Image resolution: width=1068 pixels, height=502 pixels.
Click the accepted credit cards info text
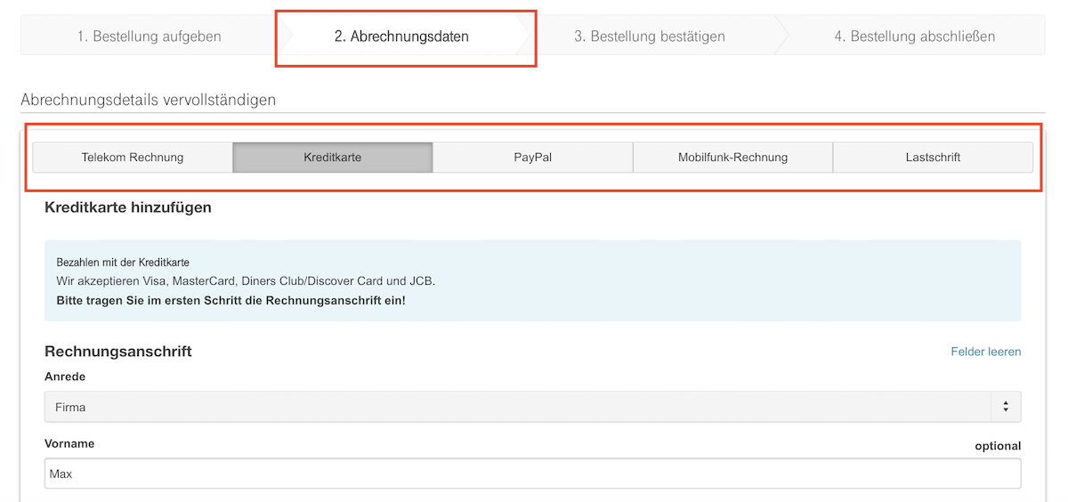coord(246,281)
